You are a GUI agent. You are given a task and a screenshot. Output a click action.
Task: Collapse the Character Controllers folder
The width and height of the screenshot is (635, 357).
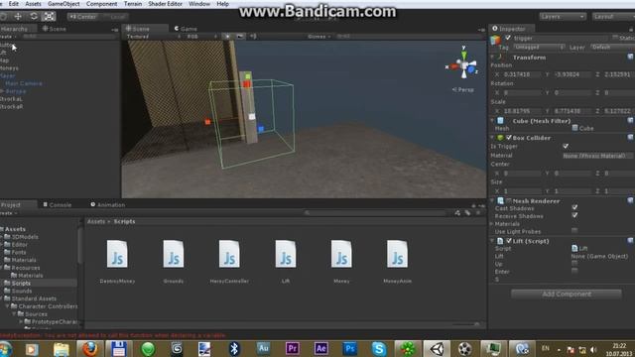pos(8,306)
